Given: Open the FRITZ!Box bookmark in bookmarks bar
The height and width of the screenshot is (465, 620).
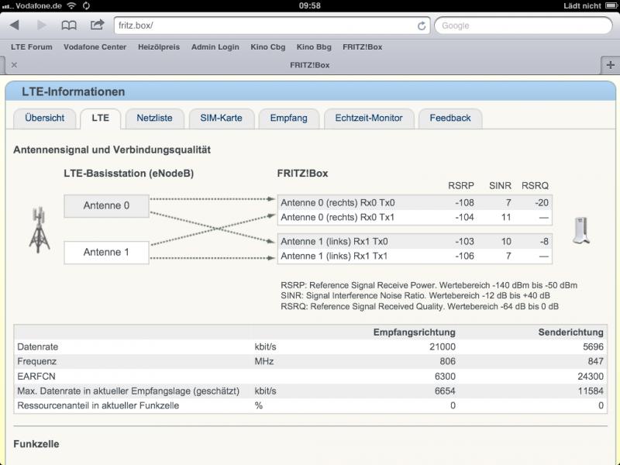Looking at the screenshot, I should coord(362,47).
